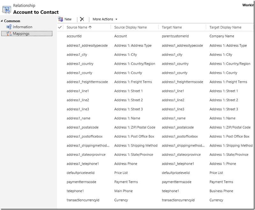Open the Information navigation item
This screenshot has height=210, width=255.
(22, 27)
